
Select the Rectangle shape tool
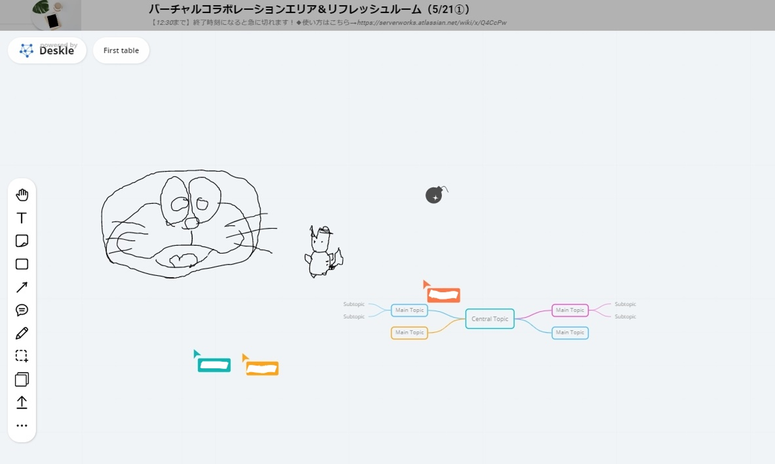(22, 264)
